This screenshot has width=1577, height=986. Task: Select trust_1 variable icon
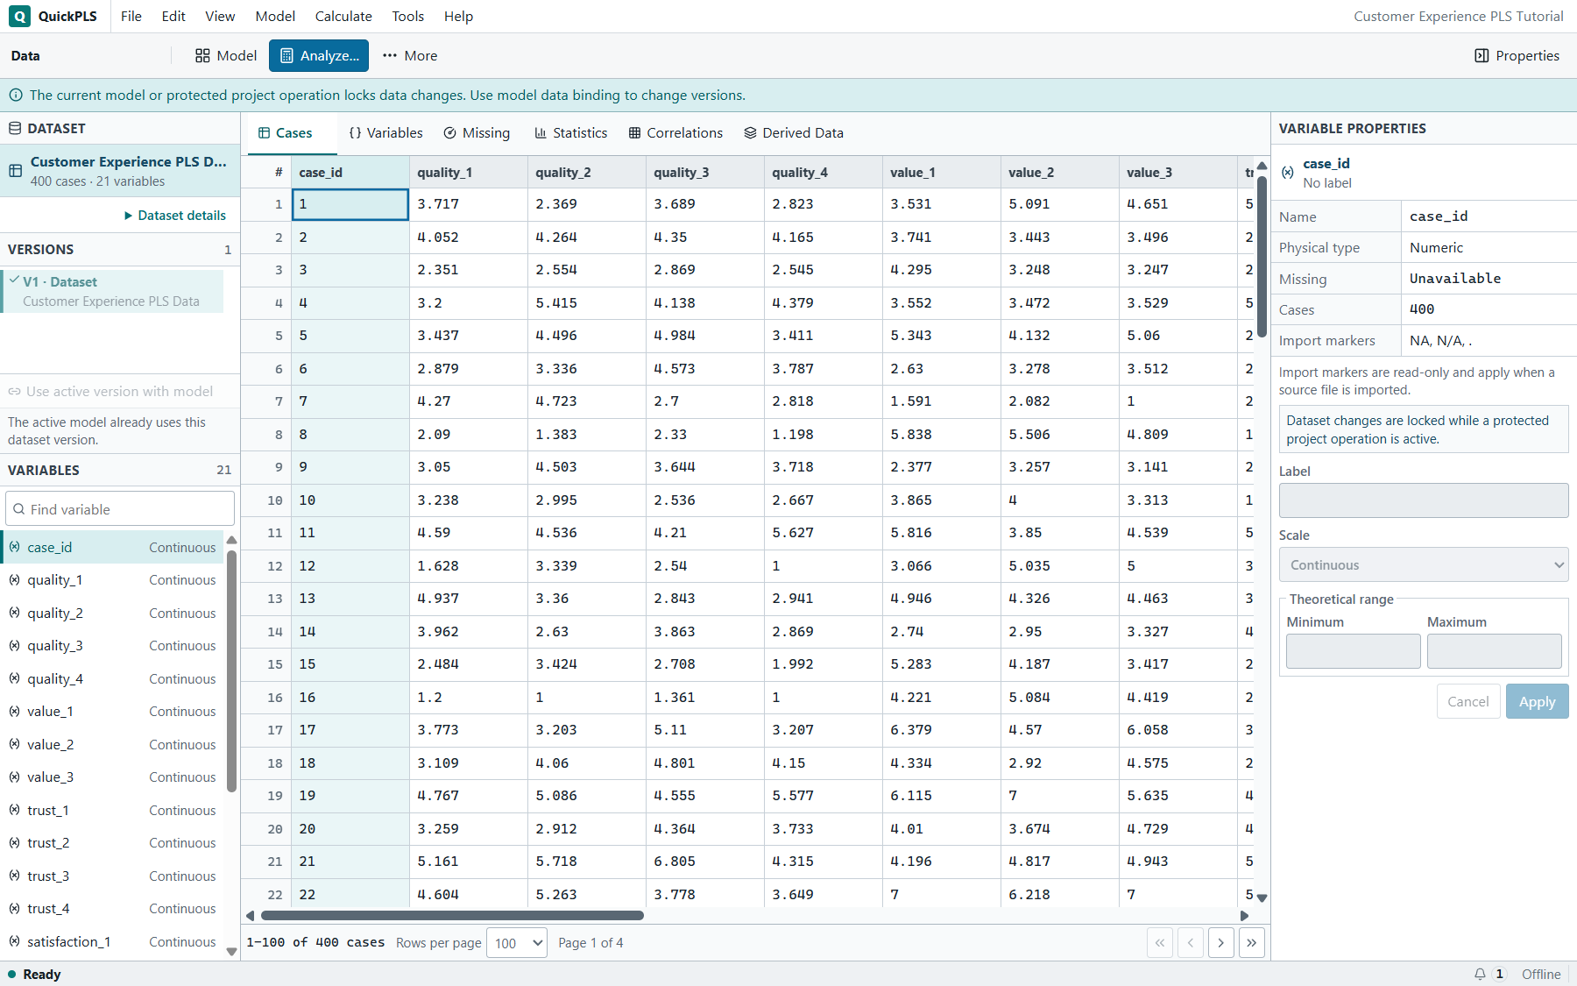click(x=15, y=810)
